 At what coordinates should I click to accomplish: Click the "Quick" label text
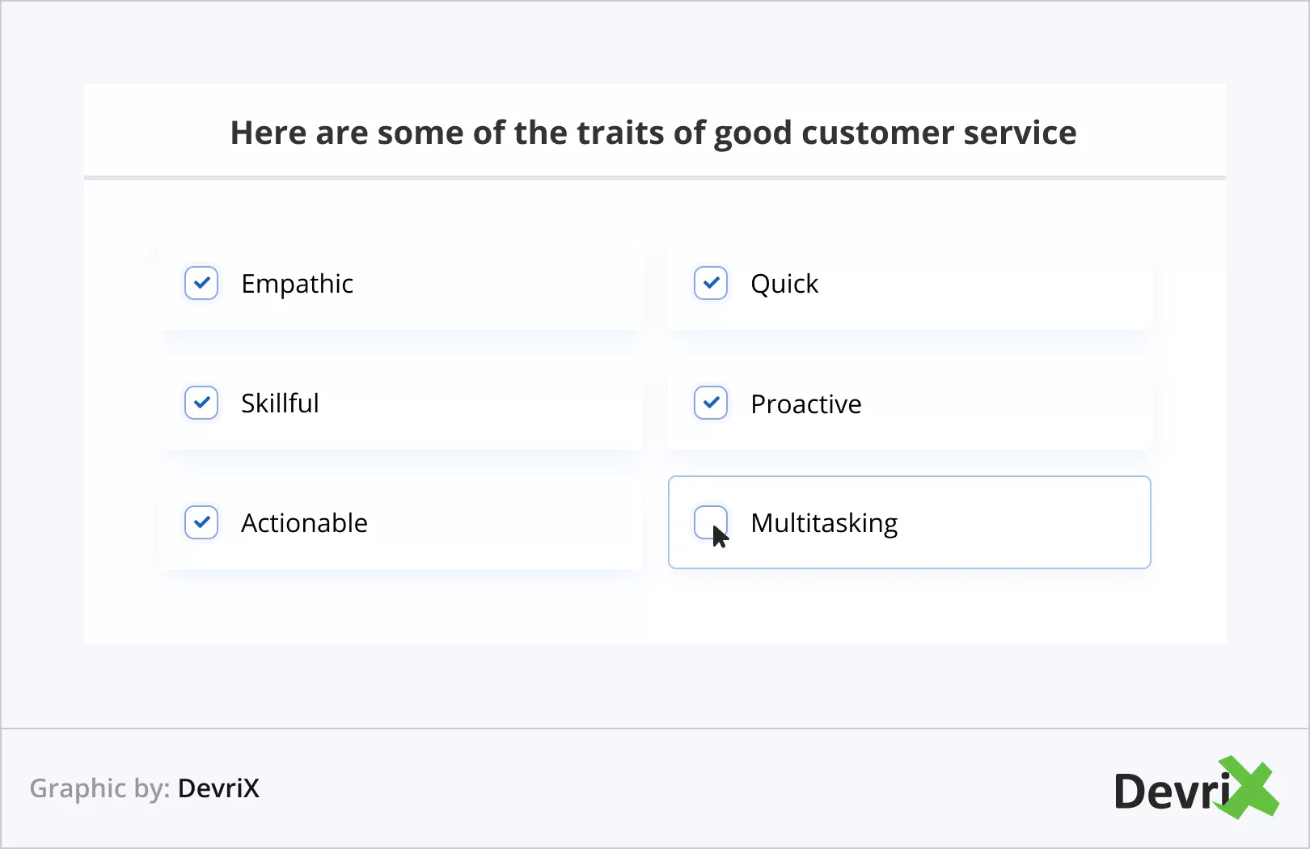[x=784, y=284]
